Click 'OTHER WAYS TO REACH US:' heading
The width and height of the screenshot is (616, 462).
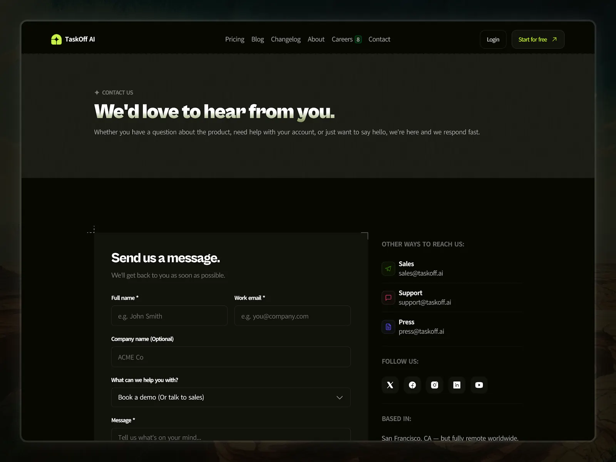[x=423, y=244]
